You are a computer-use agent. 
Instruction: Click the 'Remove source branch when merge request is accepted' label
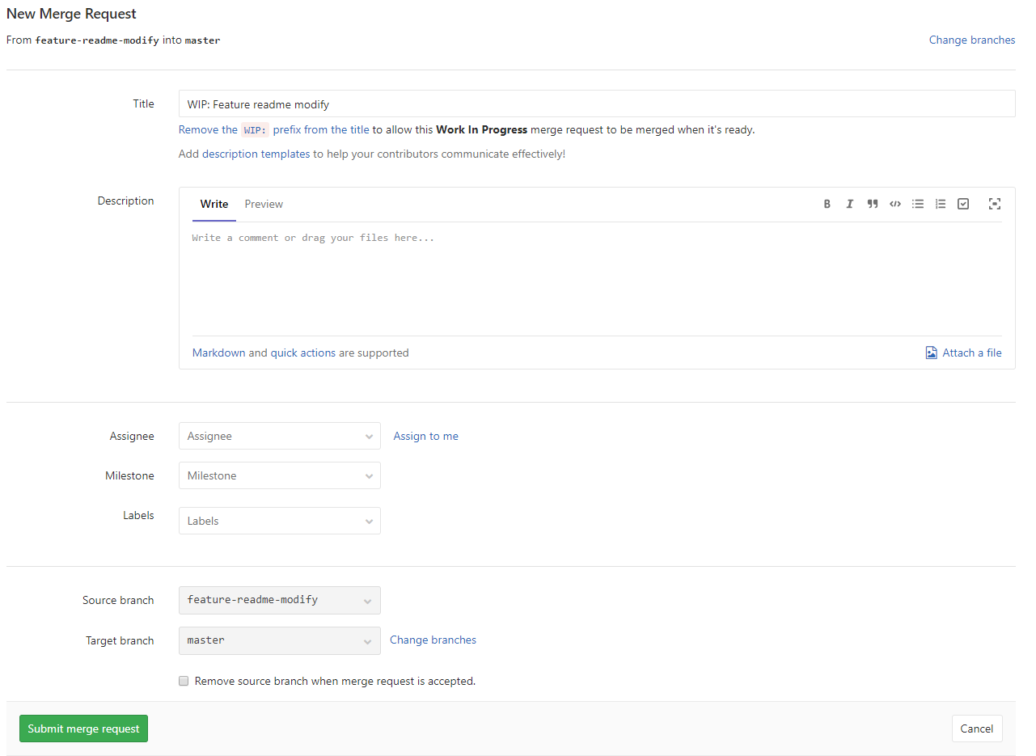pyautogui.click(x=335, y=681)
